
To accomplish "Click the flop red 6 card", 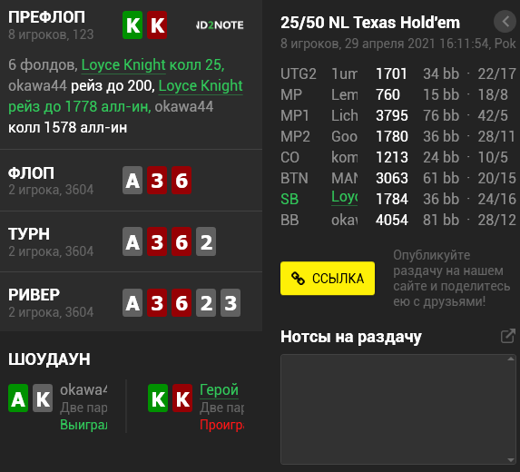I will pyautogui.click(x=182, y=181).
